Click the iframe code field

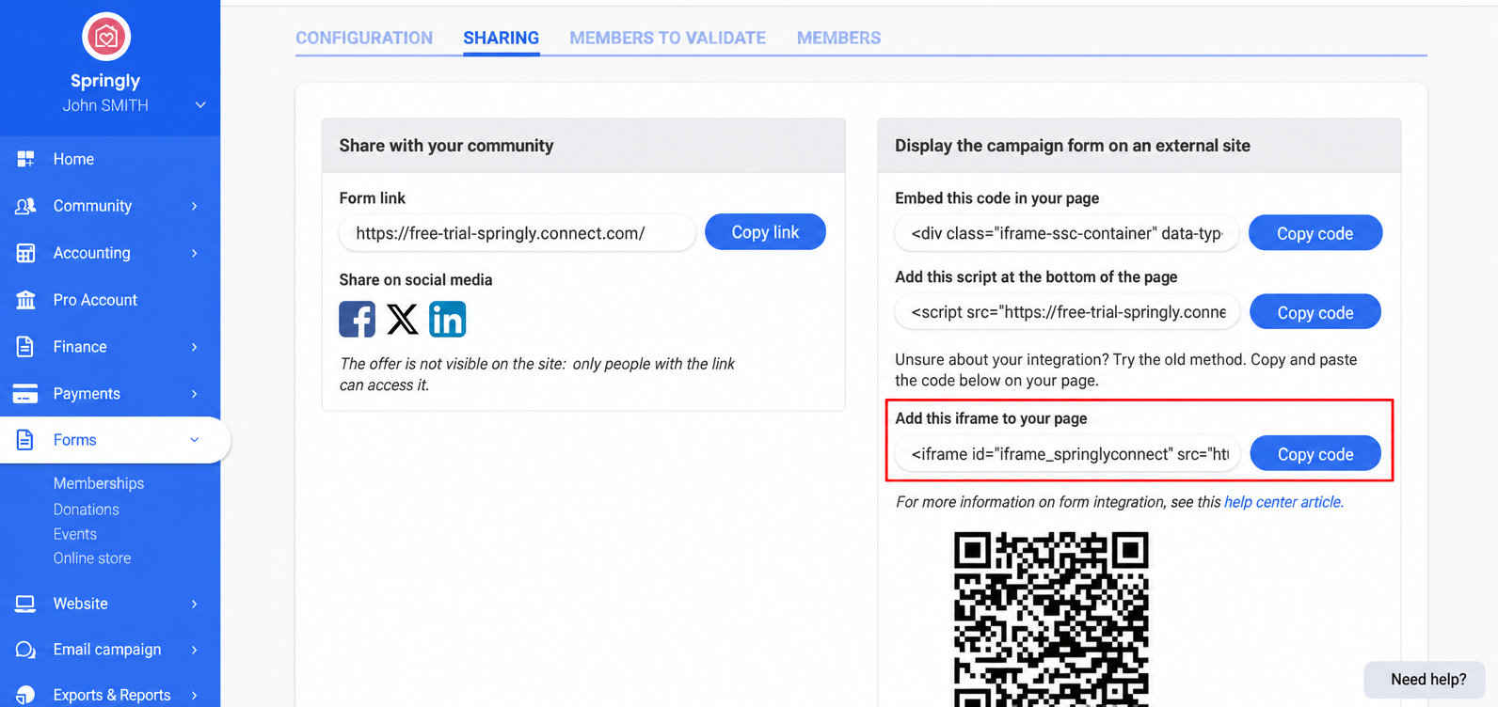point(1068,454)
